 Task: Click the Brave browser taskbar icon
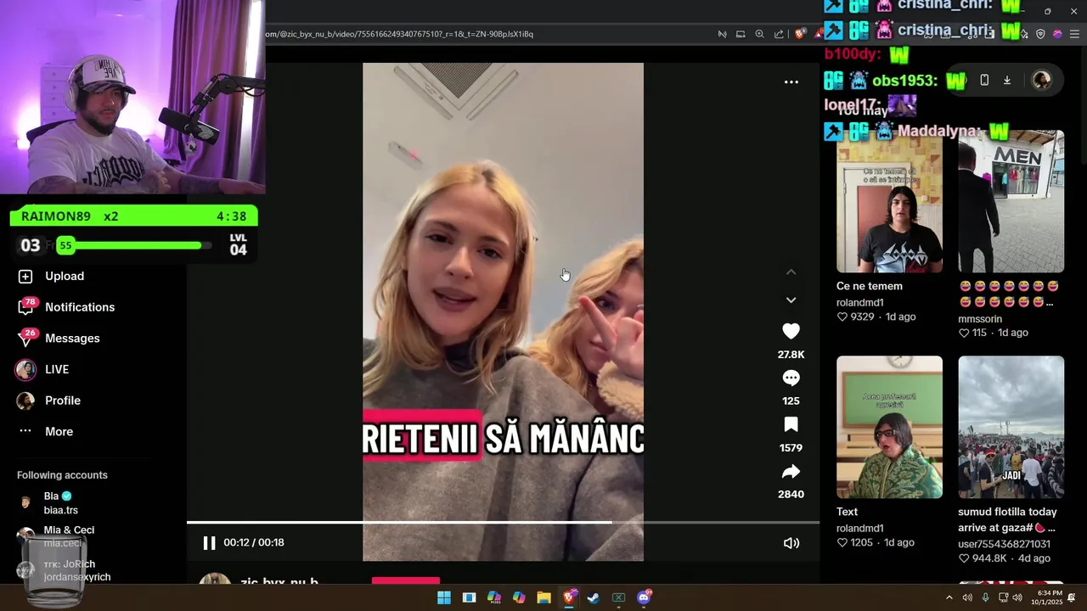tap(569, 597)
